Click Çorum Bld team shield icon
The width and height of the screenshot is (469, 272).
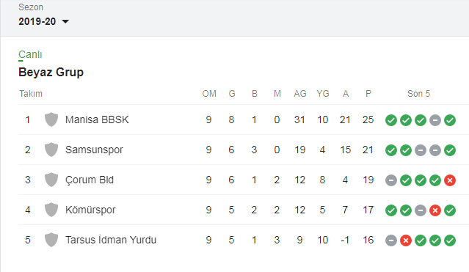point(51,180)
